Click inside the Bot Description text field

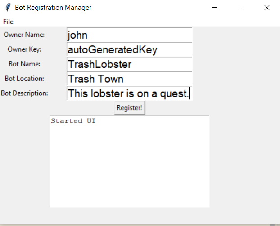click(130, 93)
